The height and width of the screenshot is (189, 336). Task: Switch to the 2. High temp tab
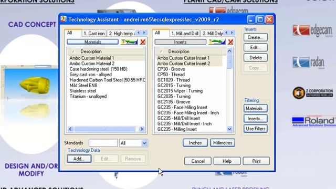(121, 34)
